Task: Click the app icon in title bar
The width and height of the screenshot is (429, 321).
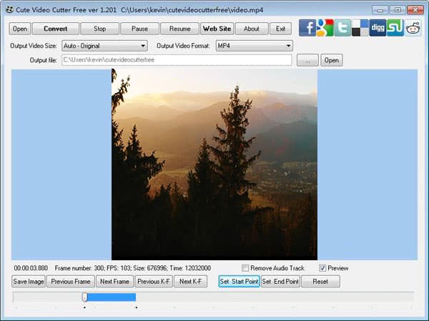Action: (x=9, y=9)
